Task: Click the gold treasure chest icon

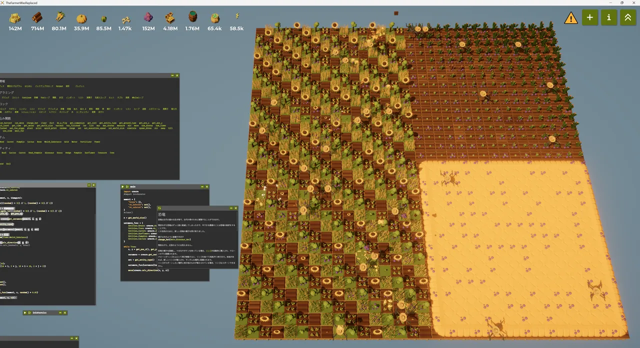Action: point(170,18)
